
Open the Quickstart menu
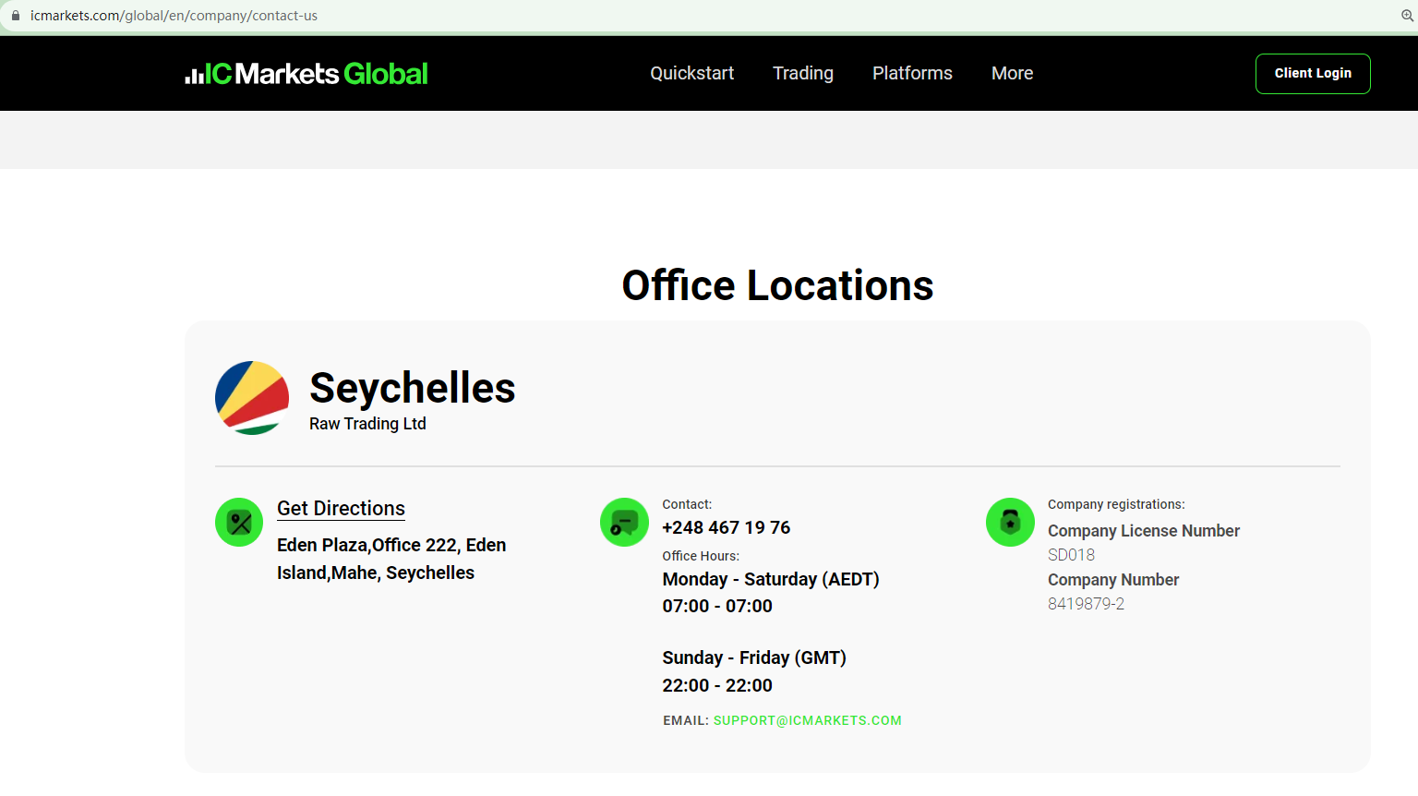[x=691, y=74]
